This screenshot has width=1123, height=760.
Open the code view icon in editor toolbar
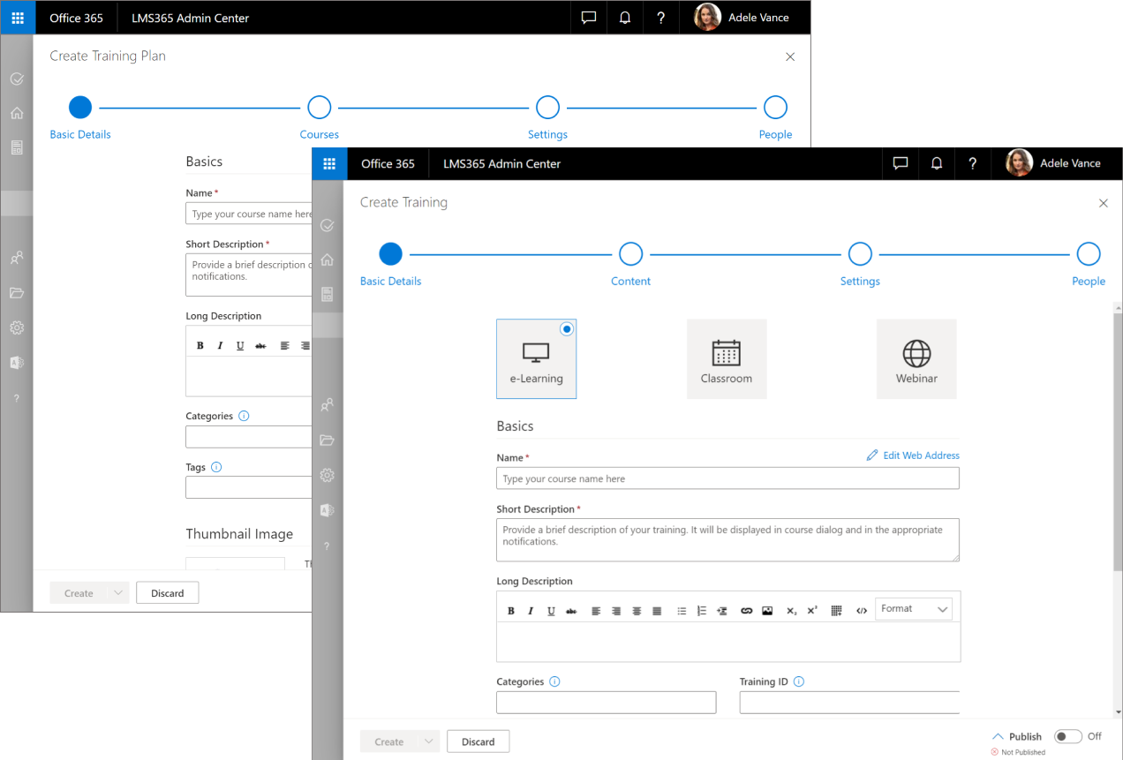pyautogui.click(x=862, y=611)
